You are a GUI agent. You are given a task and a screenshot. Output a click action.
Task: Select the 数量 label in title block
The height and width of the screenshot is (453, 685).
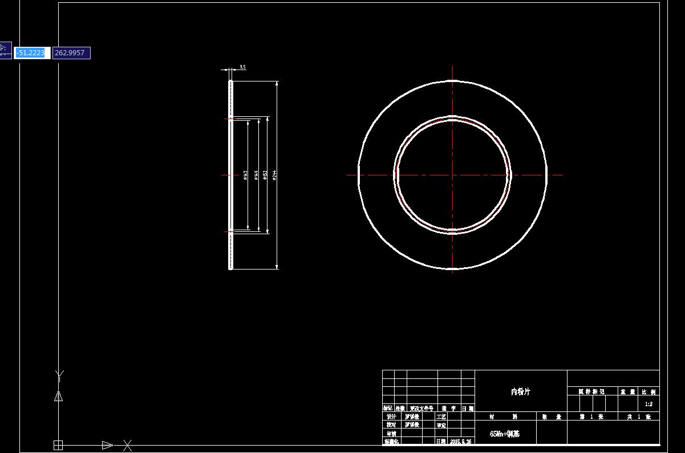552,417
